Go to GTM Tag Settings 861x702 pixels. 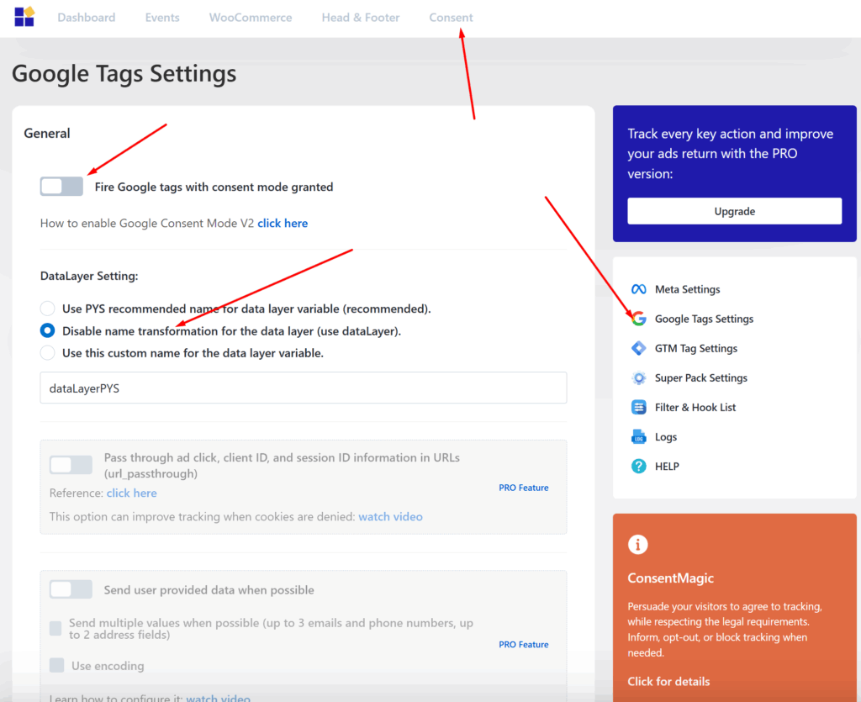pyautogui.click(x=695, y=348)
